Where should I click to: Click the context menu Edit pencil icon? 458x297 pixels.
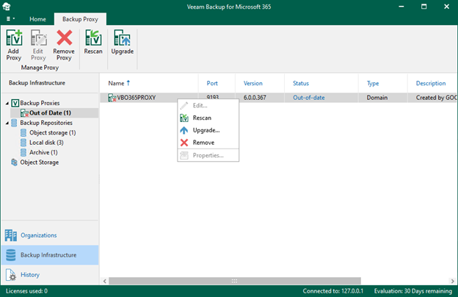184,105
